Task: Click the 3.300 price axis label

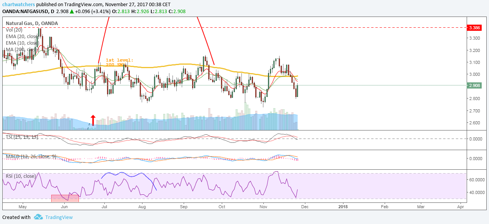Action: [x=474, y=38]
